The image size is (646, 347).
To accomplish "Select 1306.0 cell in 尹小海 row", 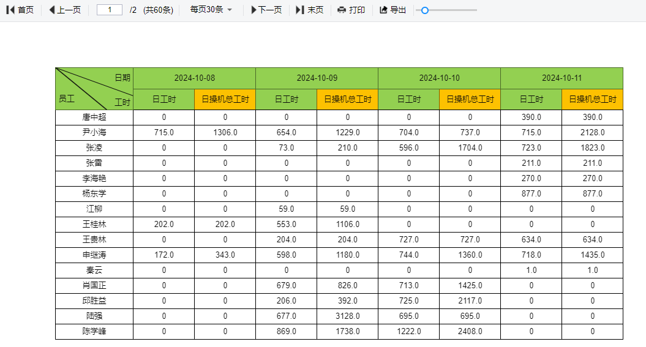I will 225,133.
